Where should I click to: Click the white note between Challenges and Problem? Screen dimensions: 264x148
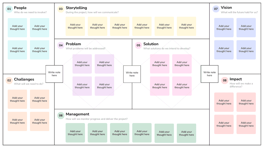[54, 74]
